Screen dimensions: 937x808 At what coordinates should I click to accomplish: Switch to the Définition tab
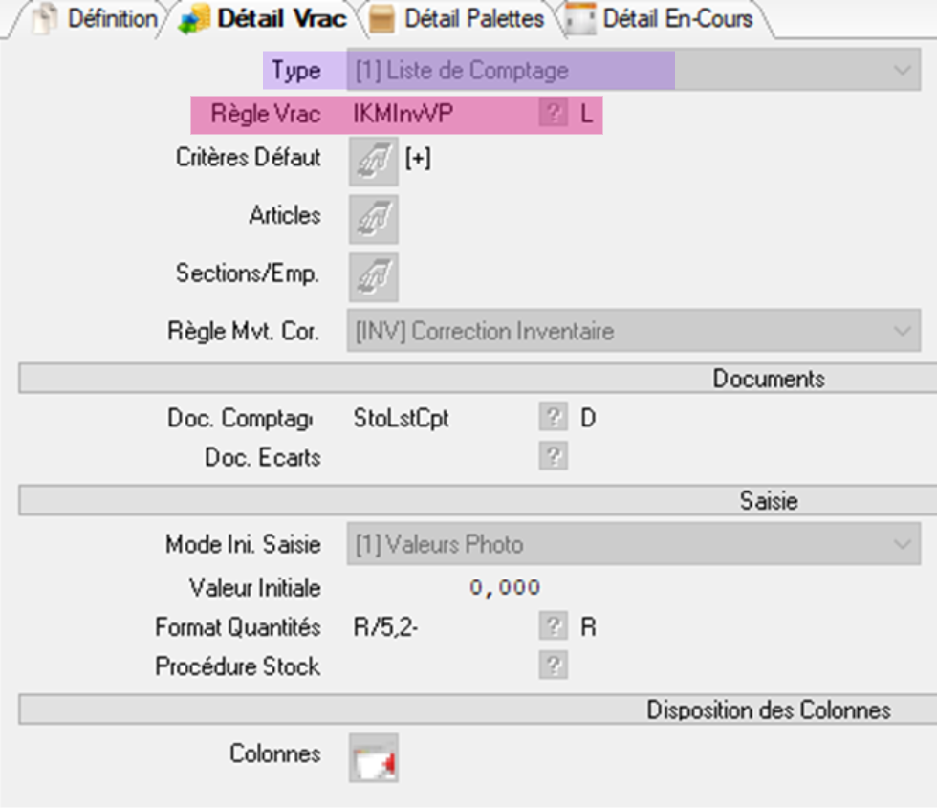coord(99,19)
